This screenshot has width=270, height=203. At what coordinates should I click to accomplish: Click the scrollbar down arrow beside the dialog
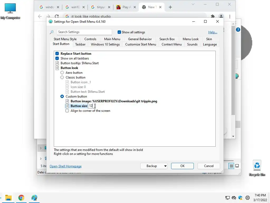point(233,136)
